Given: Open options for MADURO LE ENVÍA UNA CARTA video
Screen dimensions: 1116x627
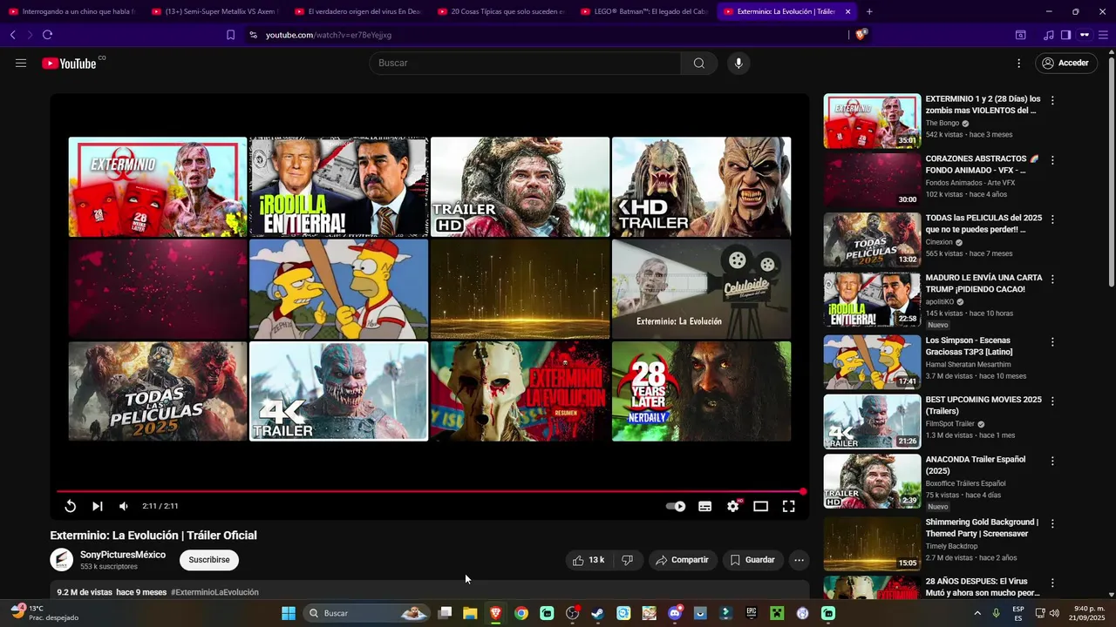Looking at the screenshot, I should click(x=1052, y=280).
